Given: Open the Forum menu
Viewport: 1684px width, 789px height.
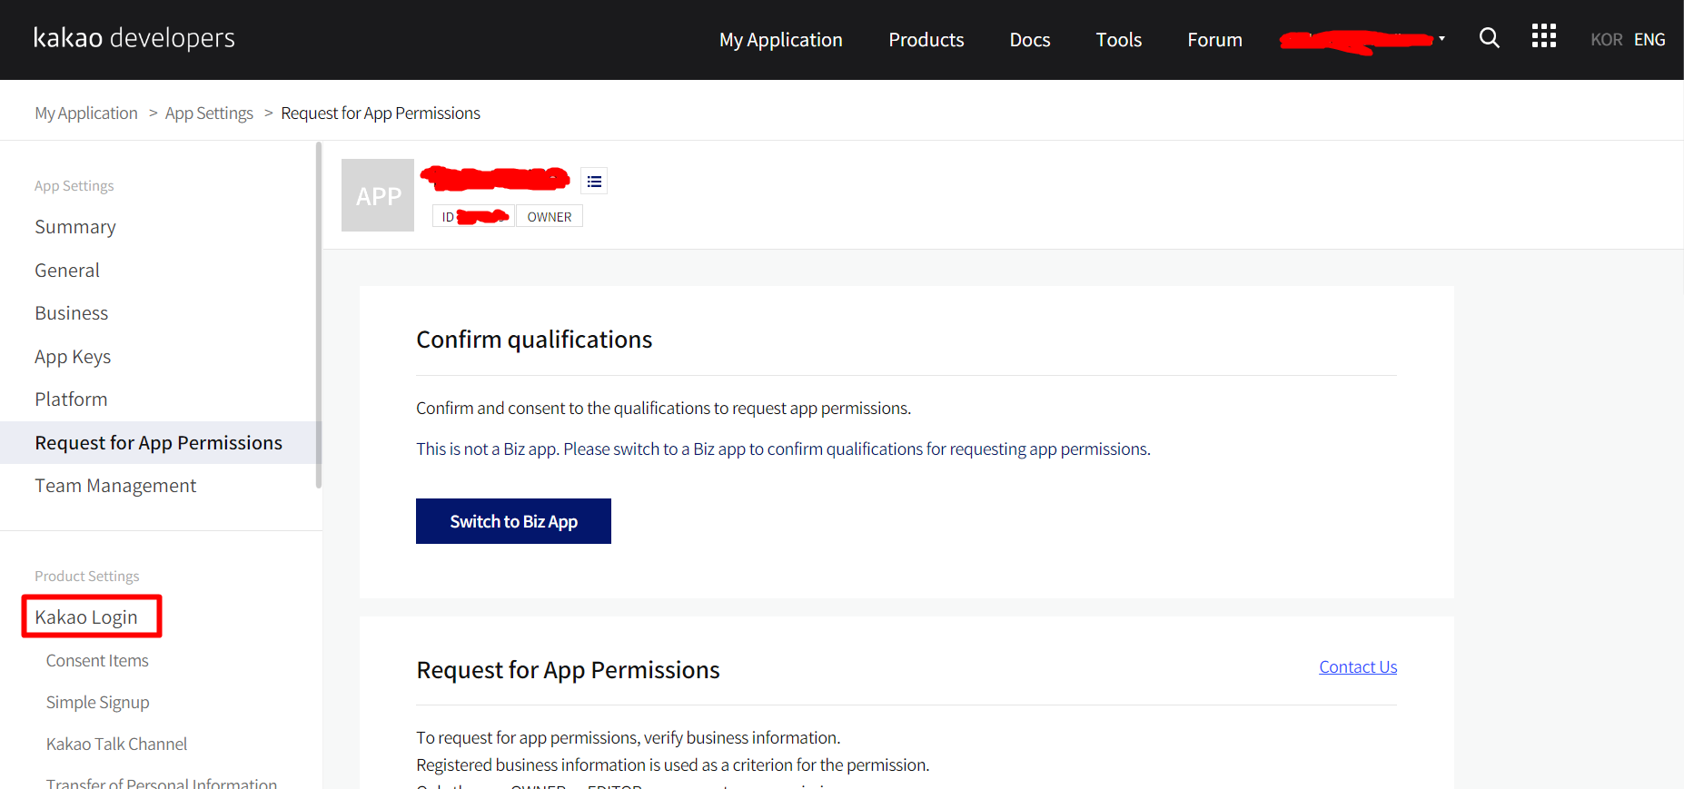Looking at the screenshot, I should pos(1214,40).
